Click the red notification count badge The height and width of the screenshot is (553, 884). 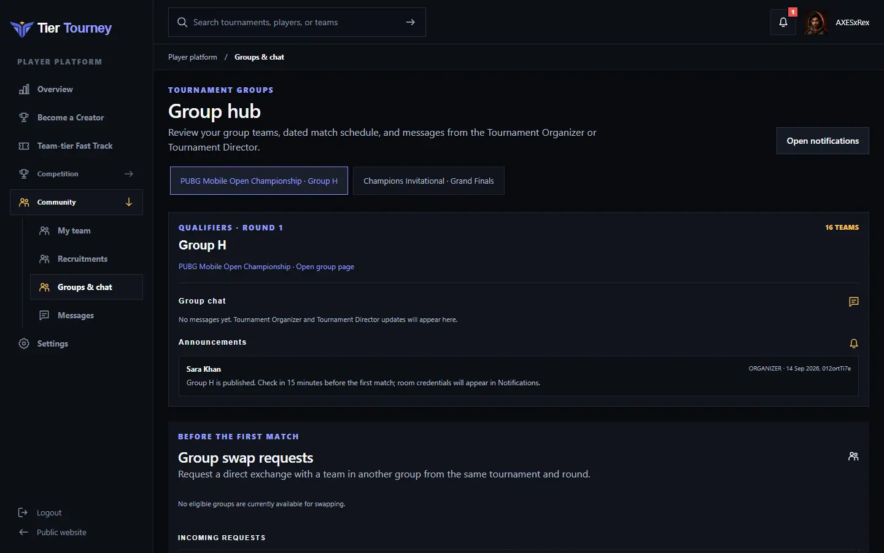[x=793, y=12]
